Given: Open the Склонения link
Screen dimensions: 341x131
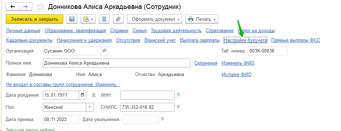Looking at the screenshot, I should tap(206, 63).
